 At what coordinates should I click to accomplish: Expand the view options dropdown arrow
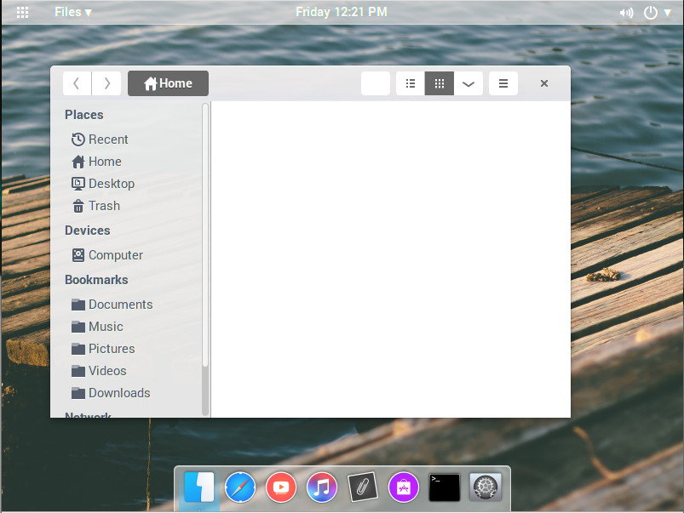[x=468, y=83]
